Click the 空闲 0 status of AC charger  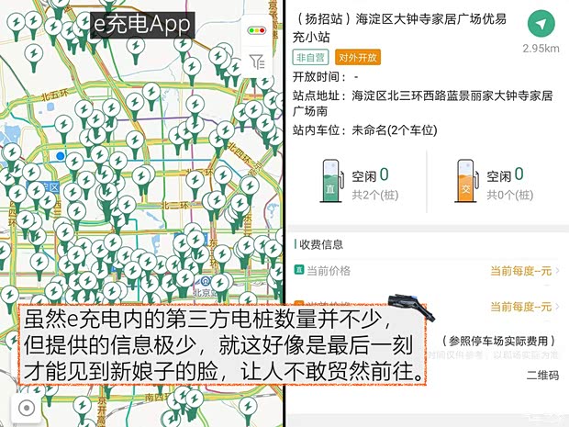[505, 175]
